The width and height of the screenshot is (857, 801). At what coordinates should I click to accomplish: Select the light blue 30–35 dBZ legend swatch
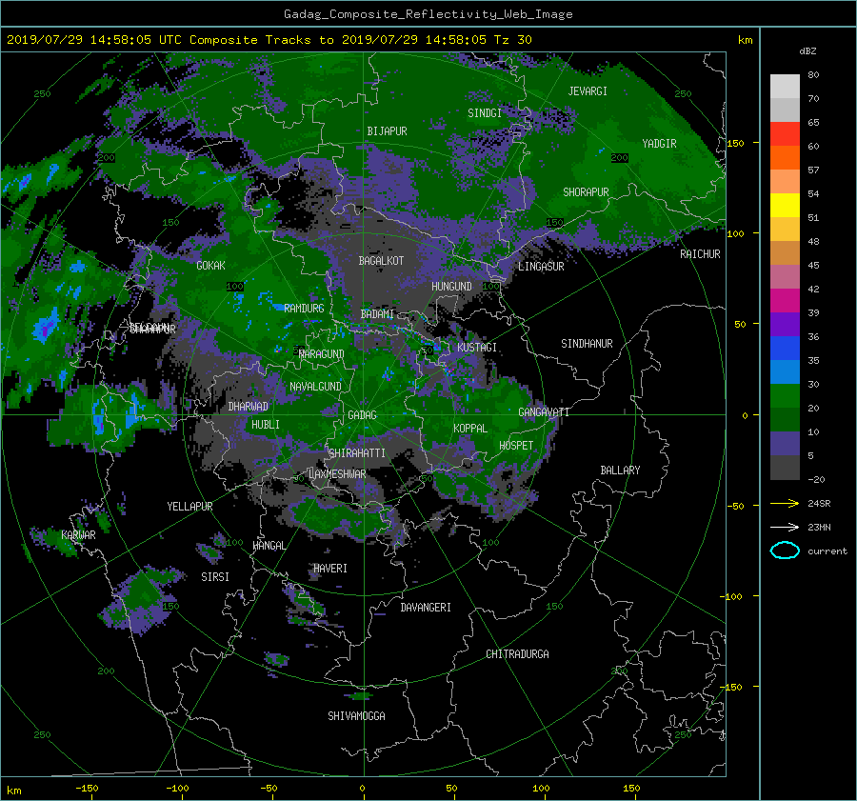tap(785, 371)
